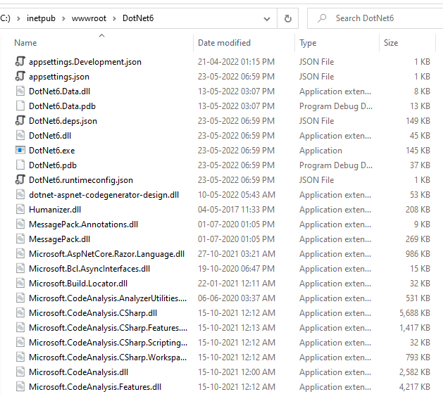Viewport: 443px width, 399px height.
Task: Select the DotNet6.exe application icon
Action: pos(20,150)
